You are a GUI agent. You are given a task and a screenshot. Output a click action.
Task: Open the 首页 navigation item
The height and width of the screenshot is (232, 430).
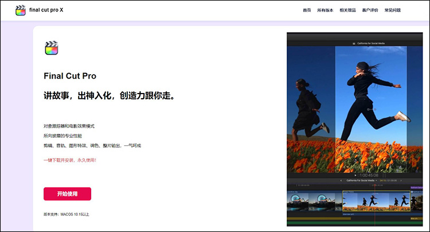coord(307,10)
